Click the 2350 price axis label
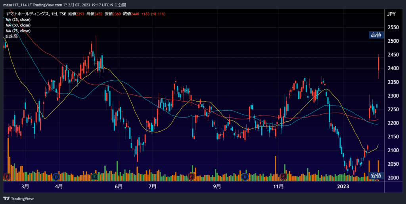Image resolution: width=406 pixels, height=204 pixels. pyautogui.click(x=393, y=82)
